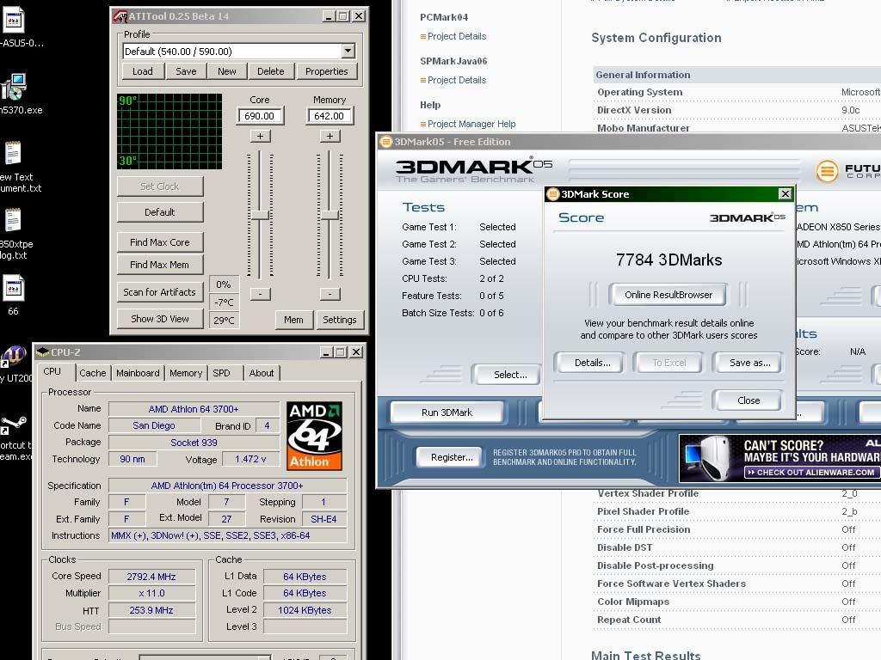Click the Register... button

point(451,457)
